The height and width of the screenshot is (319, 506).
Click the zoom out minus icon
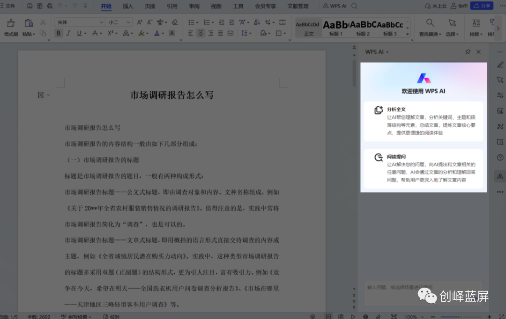point(433,317)
